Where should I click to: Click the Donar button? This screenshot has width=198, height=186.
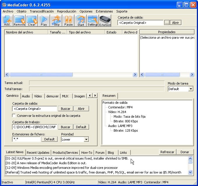pos(185,152)
